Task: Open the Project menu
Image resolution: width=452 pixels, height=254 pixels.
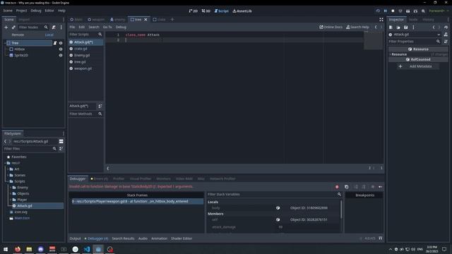Action: 21,11
